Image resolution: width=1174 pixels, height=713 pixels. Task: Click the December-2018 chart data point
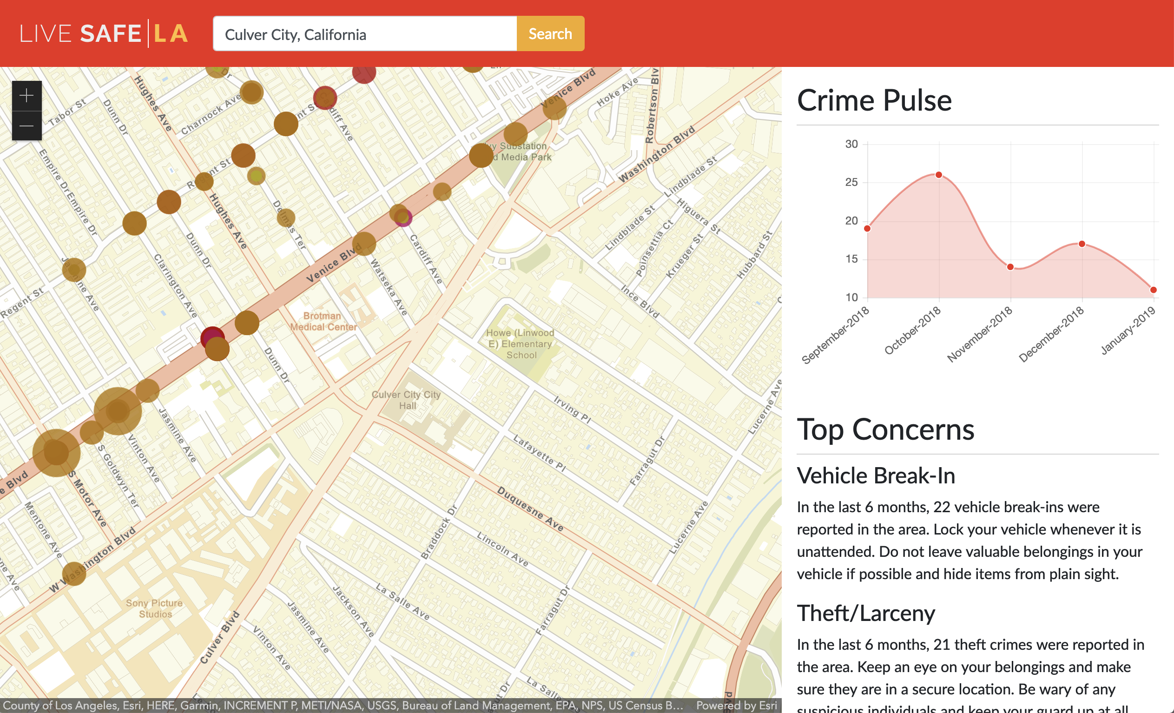pos(1082,244)
